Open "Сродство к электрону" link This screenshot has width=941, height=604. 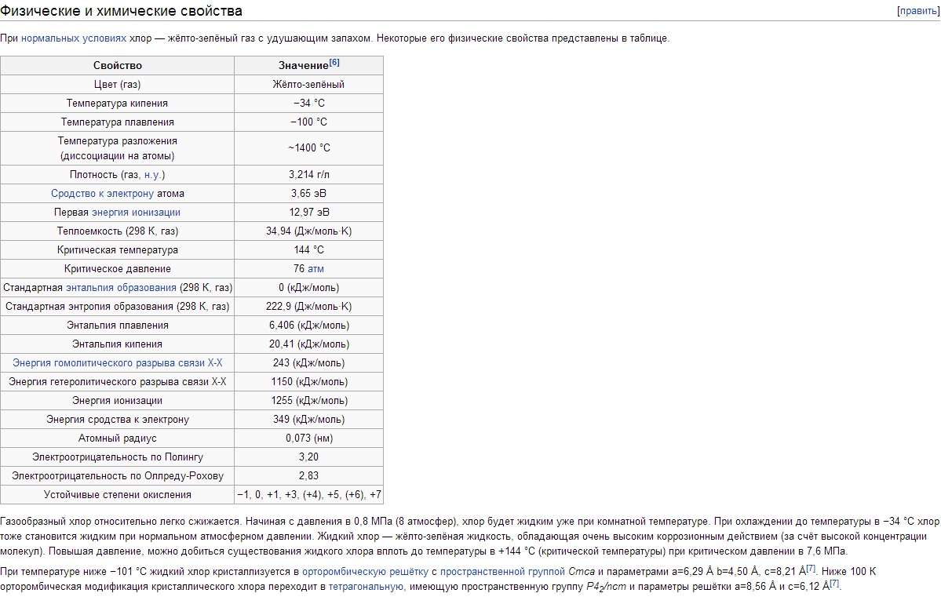pyautogui.click(x=102, y=193)
